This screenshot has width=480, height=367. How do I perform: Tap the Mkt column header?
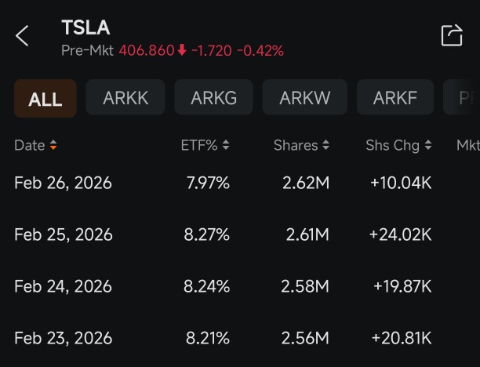click(x=468, y=145)
